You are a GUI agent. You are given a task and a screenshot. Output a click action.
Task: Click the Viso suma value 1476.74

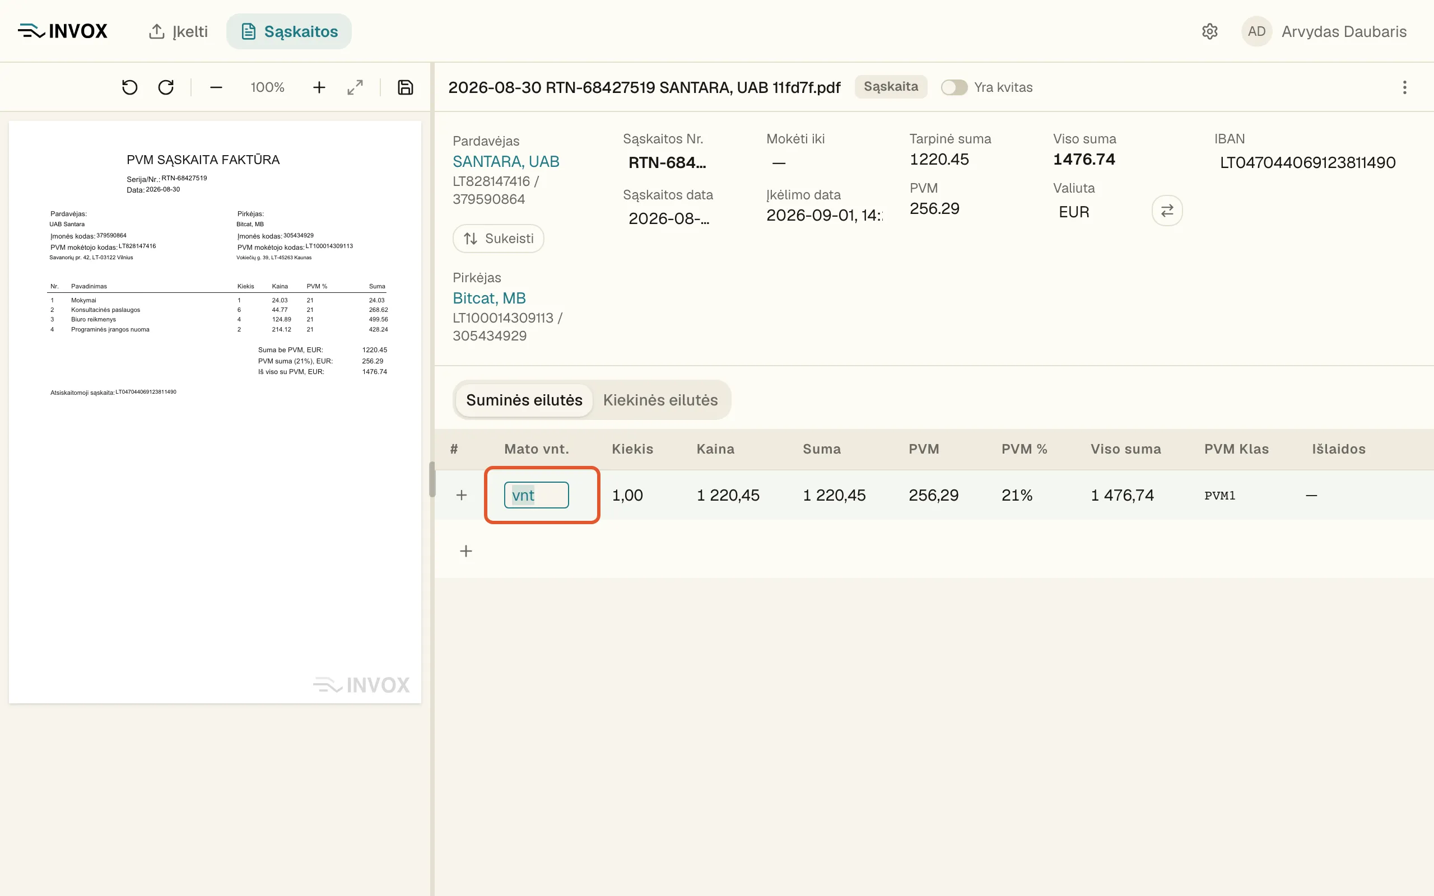point(1084,160)
